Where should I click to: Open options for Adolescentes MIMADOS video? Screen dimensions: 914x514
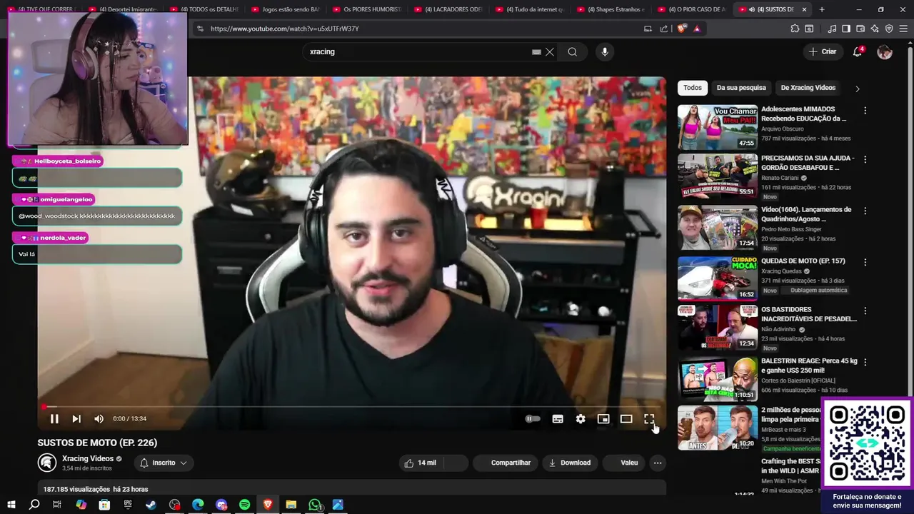pos(865,111)
